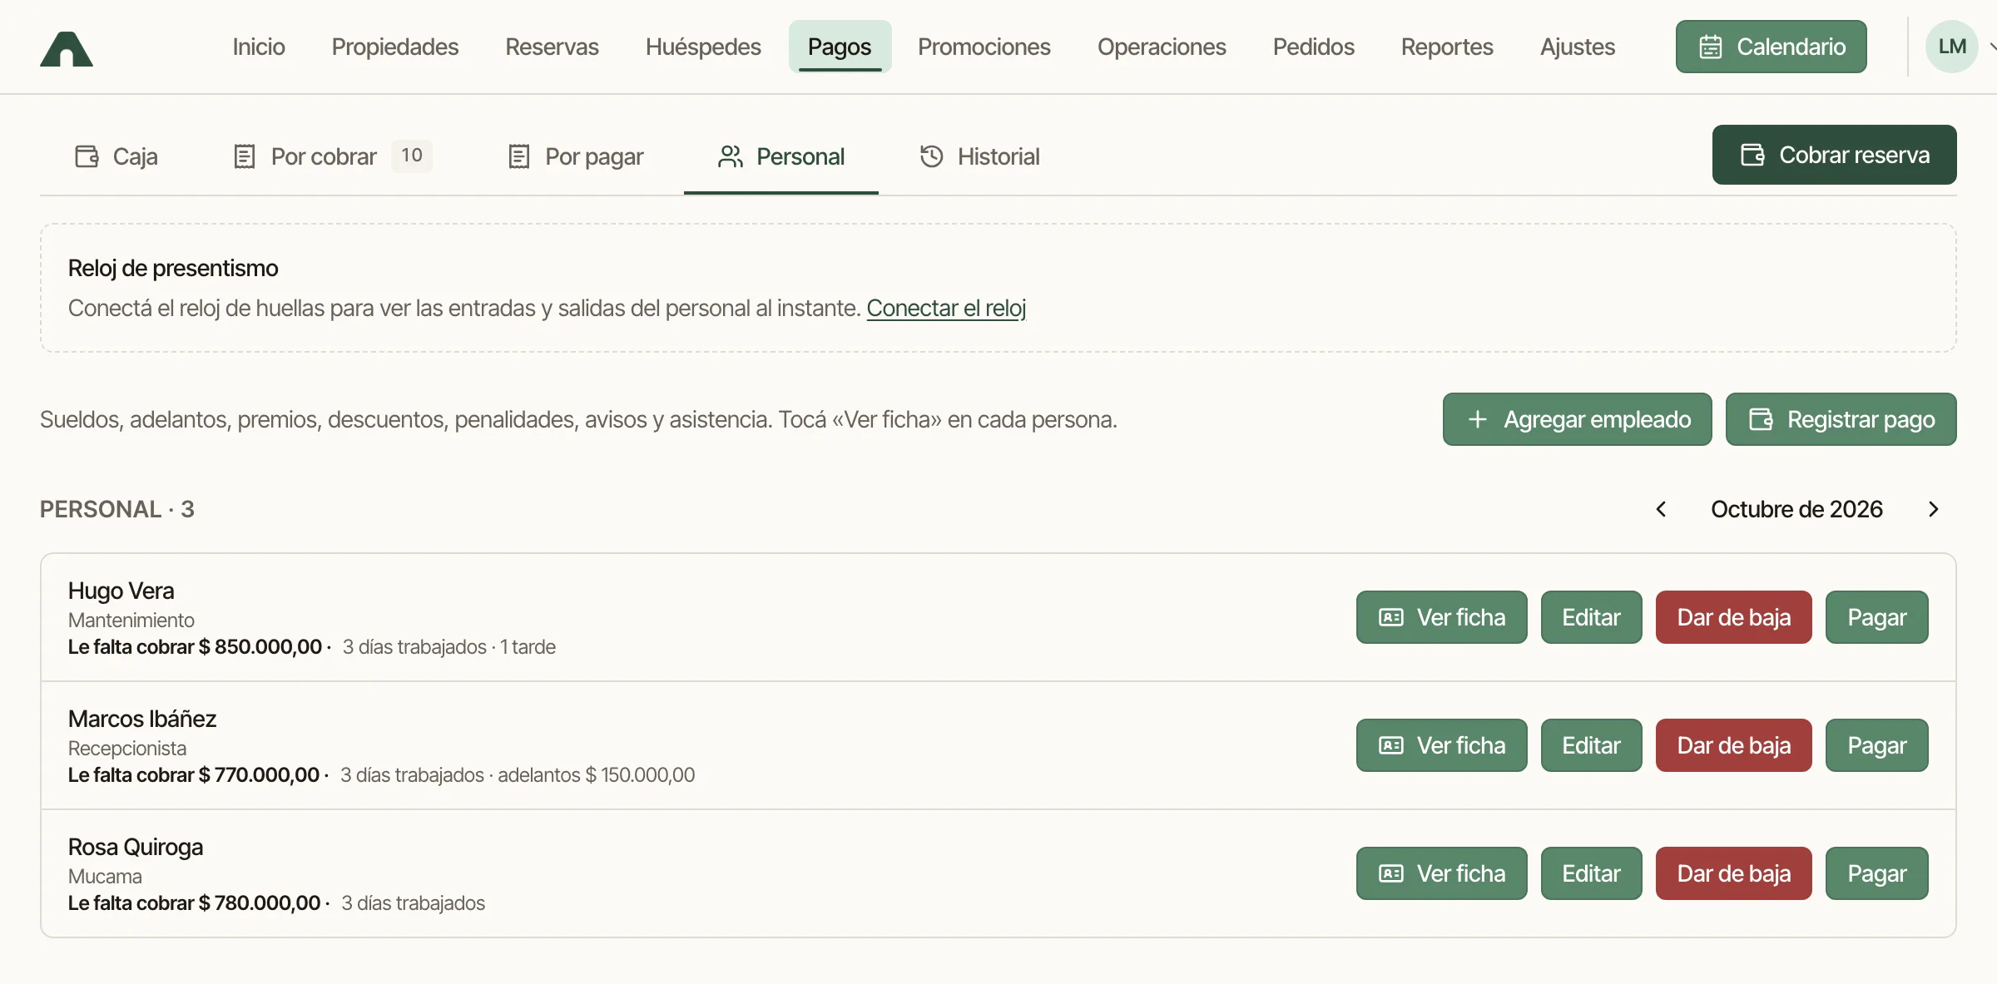Click Agregar empleado button

coord(1577,419)
